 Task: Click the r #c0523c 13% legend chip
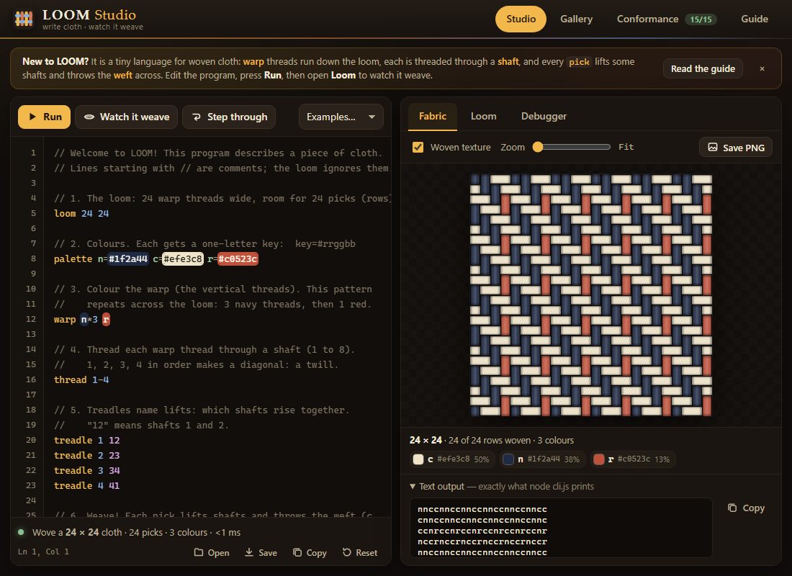click(x=632, y=459)
